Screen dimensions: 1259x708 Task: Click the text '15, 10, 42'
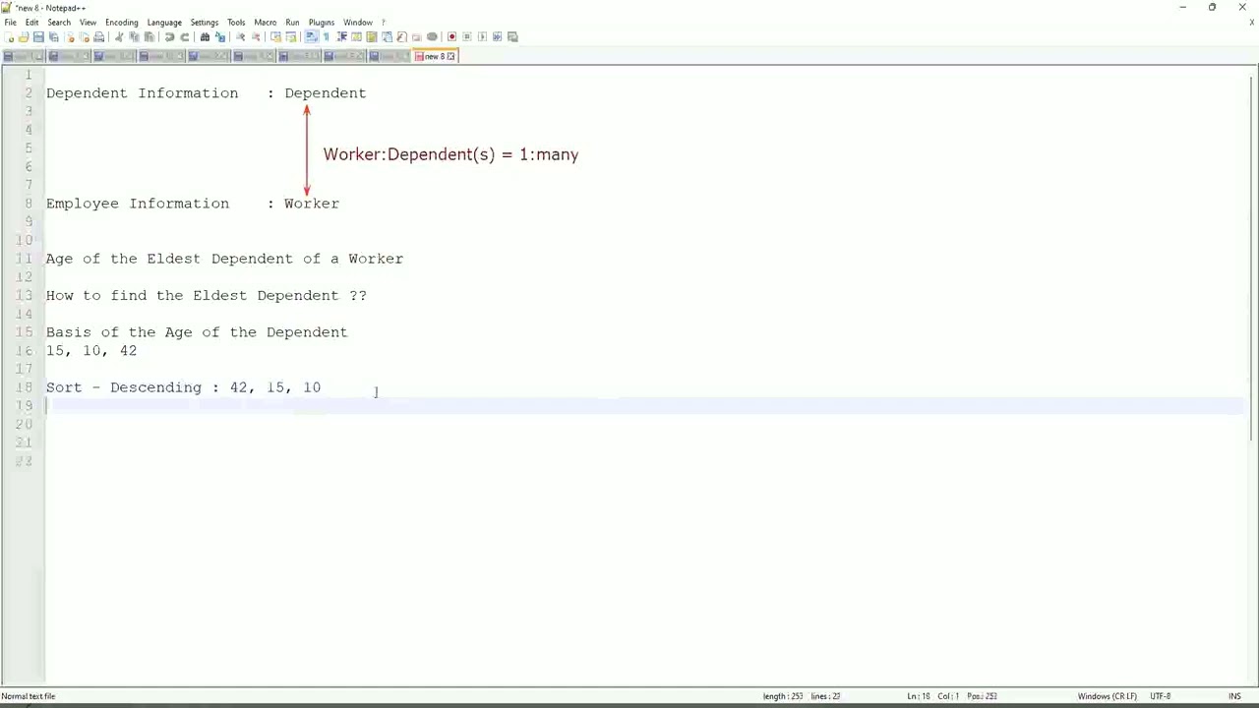[x=91, y=350]
